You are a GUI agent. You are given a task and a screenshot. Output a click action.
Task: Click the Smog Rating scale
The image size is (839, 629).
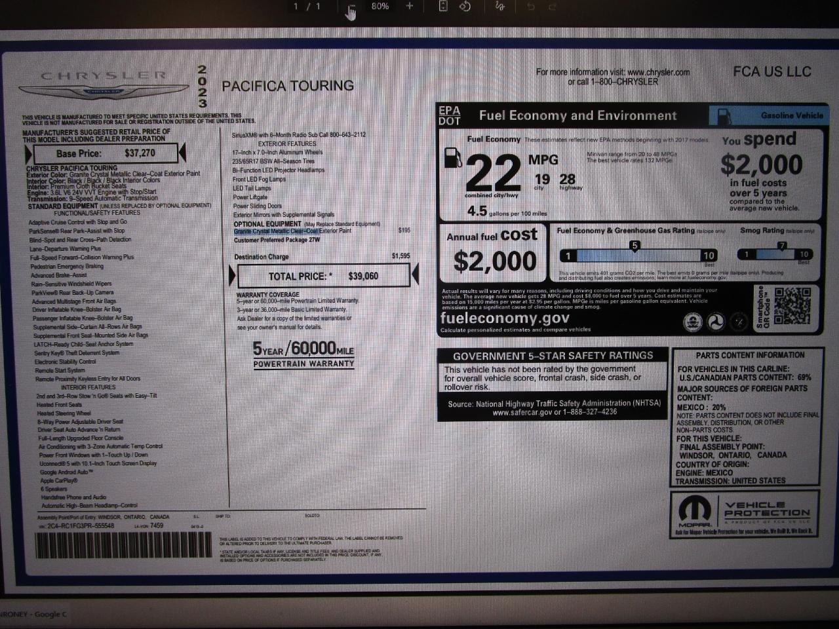pyautogui.click(x=775, y=254)
